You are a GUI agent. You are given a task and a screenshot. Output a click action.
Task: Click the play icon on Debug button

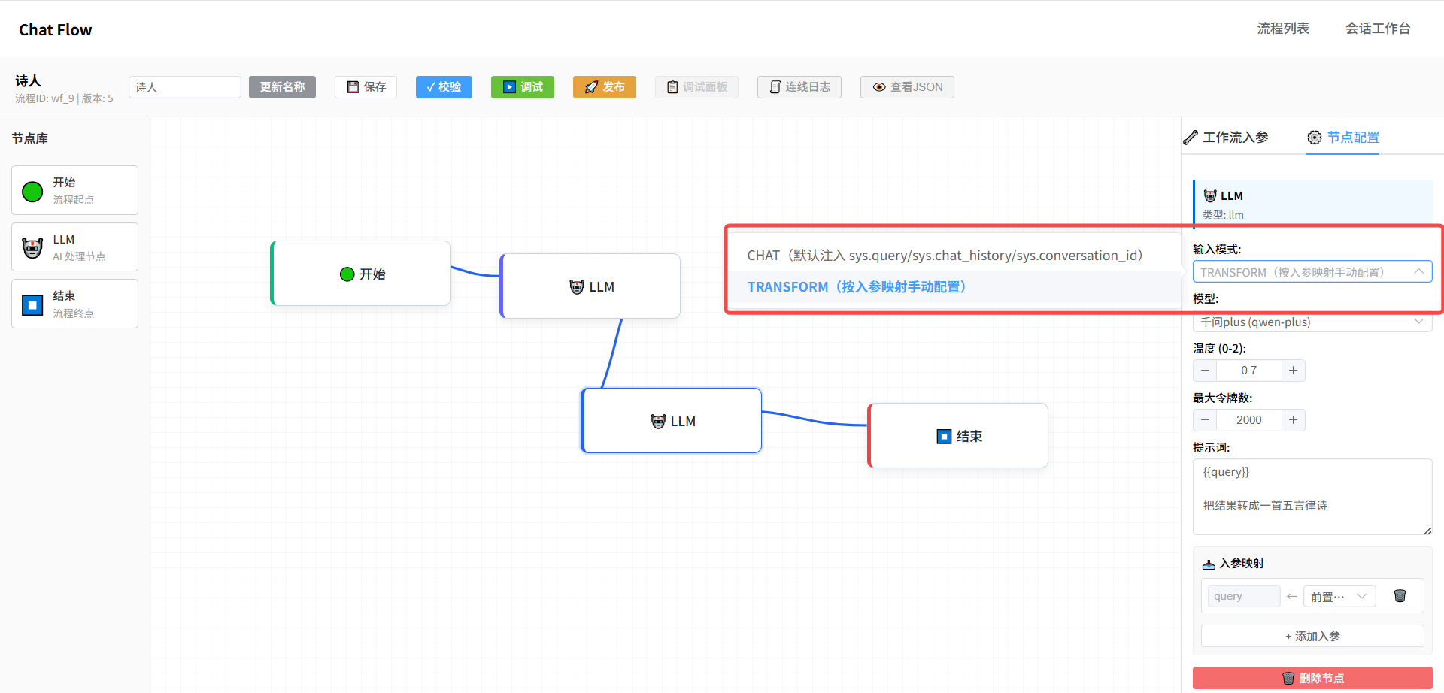[x=509, y=87]
